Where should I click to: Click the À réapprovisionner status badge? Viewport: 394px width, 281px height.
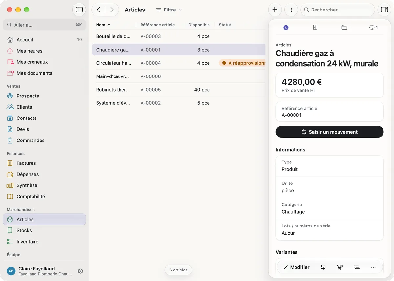pos(242,63)
